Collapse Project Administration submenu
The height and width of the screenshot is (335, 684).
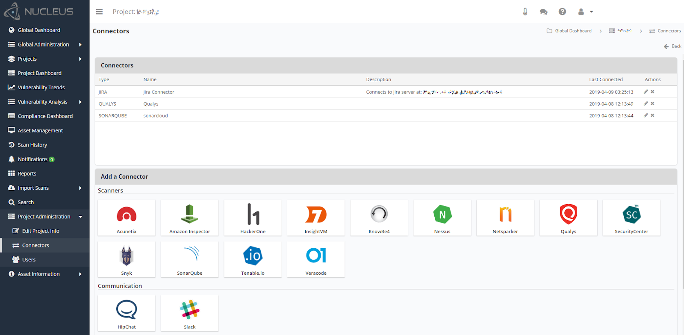tap(44, 217)
